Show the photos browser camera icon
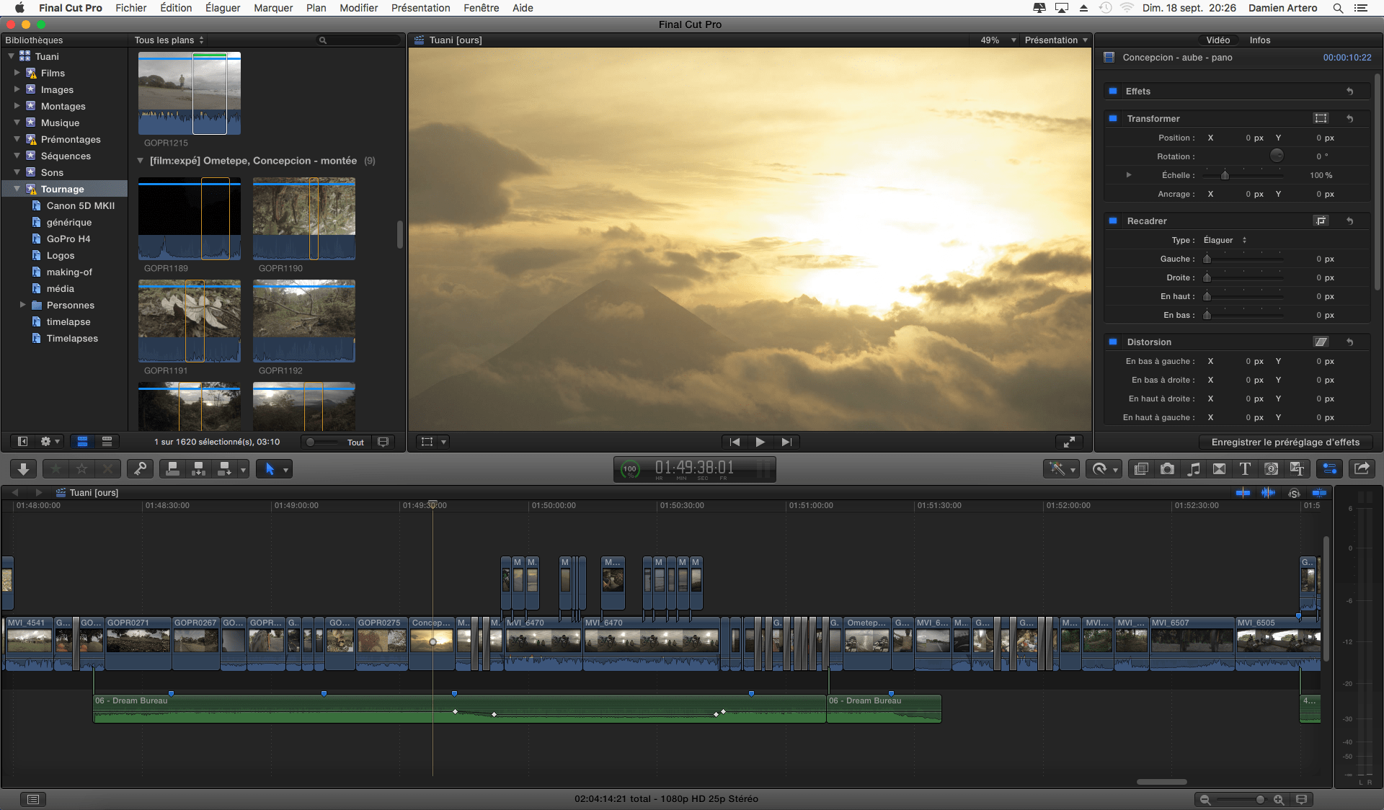The width and height of the screenshot is (1384, 810). coord(1167,469)
